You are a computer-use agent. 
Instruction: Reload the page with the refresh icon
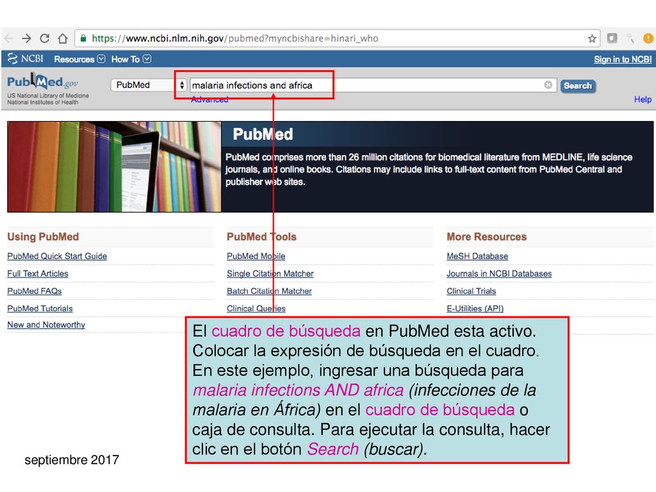click(x=44, y=38)
